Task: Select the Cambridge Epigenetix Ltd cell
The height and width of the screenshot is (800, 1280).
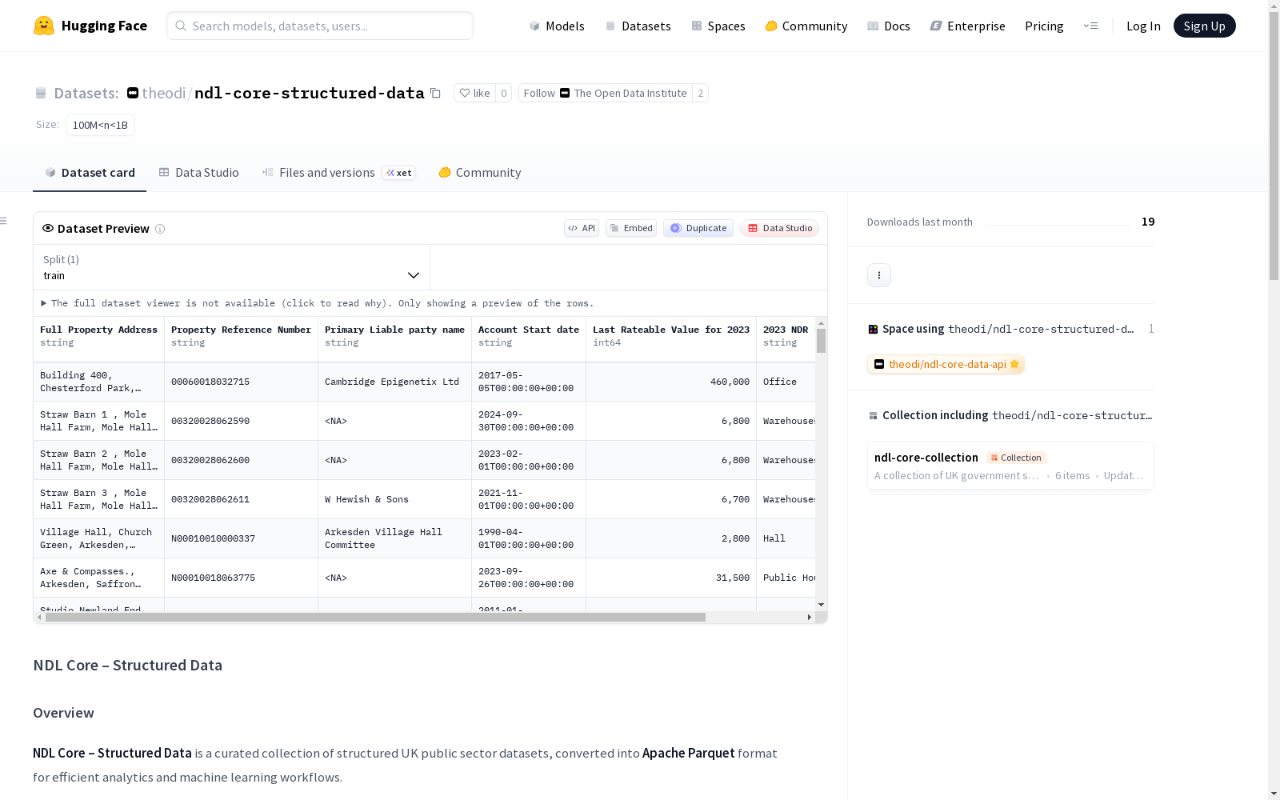Action: point(395,382)
